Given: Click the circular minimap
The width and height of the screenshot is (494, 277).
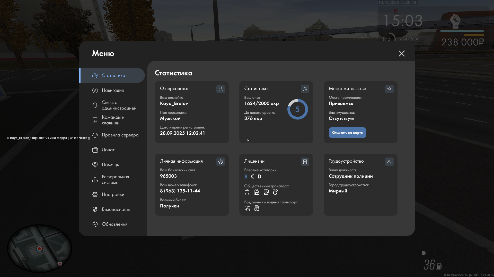Looking at the screenshot, I should tap(39, 248).
